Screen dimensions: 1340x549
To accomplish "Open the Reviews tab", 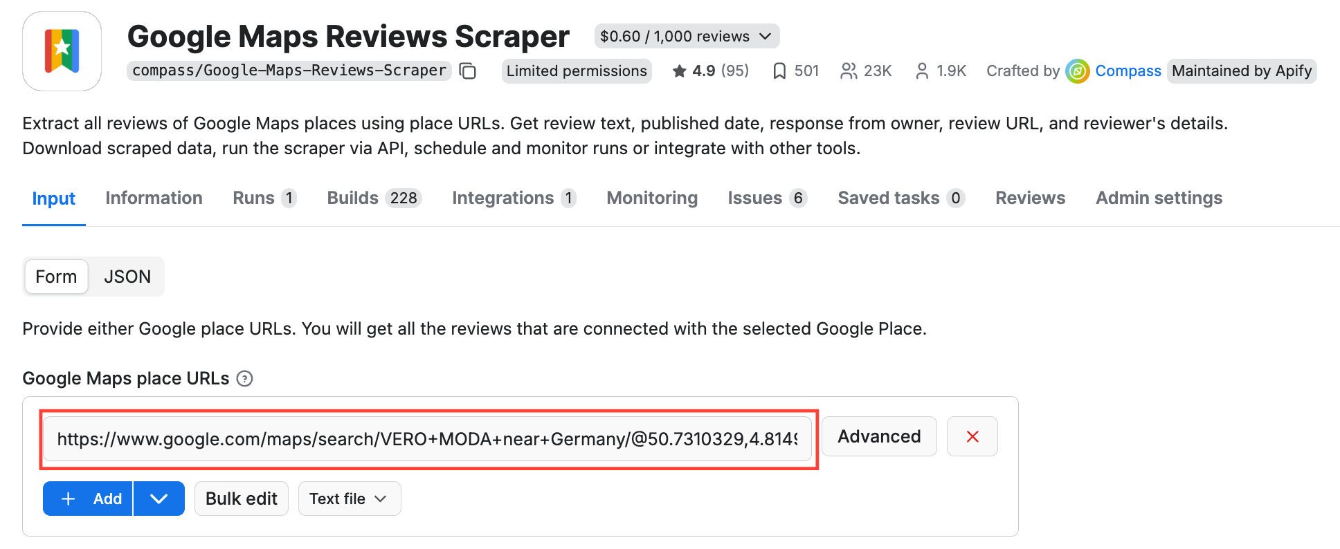I will pos(1031,198).
